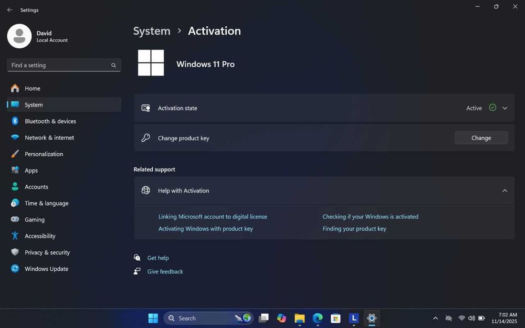Click the Personalization paintbrush icon
The width and height of the screenshot is (525, 328).
[15, 154]
